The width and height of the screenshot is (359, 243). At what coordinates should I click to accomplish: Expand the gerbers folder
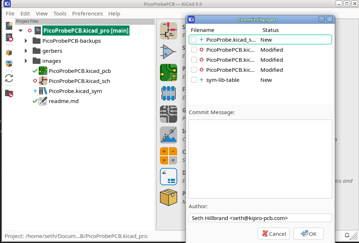[x=26, y=51]
